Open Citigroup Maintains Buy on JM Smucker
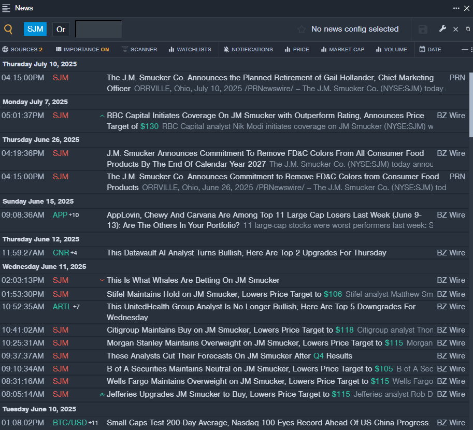This screenshot has height=430, width=473. click(x=230, y=330)
